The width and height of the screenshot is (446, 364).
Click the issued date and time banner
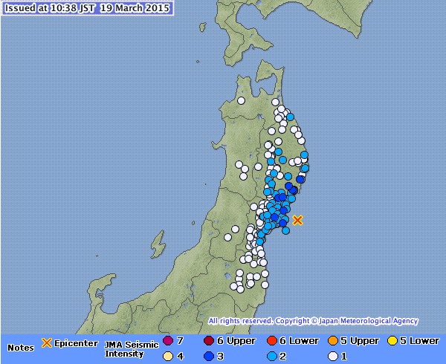point(86,9)
